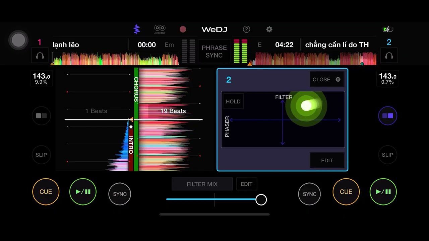
Task: Click the green cue marker on deck 2 overview
Action: (x=362, y=64)
